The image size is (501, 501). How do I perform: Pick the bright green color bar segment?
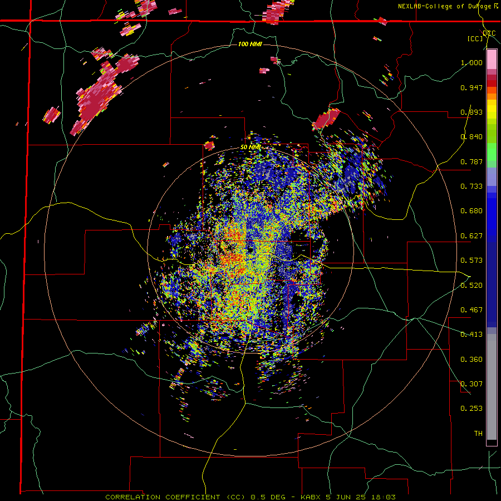492,152
